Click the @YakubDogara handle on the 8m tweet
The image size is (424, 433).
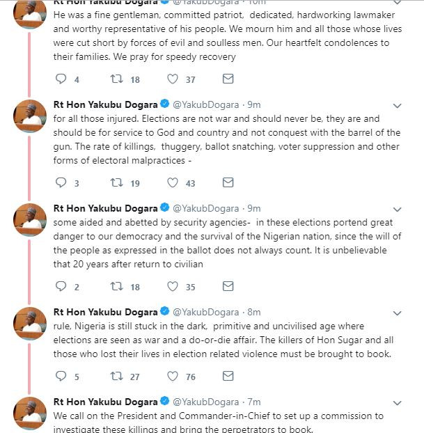[205, 312]
